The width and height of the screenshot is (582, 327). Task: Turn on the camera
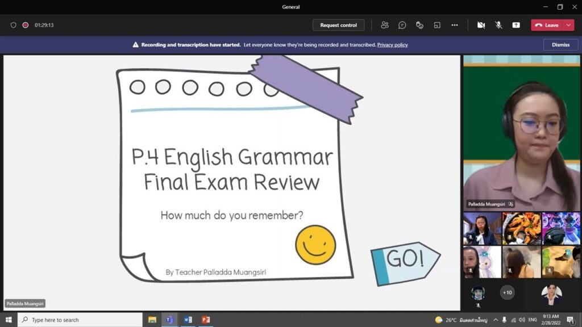pyautogui.click(x=481, y=25)
